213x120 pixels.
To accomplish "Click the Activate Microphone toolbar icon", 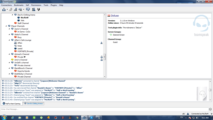I will (x=11, y=9).
